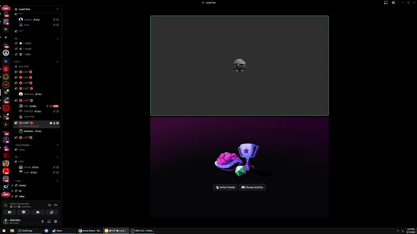Collapse the Logs category
The image size is (417, 234).
click(x=19, y=181)
